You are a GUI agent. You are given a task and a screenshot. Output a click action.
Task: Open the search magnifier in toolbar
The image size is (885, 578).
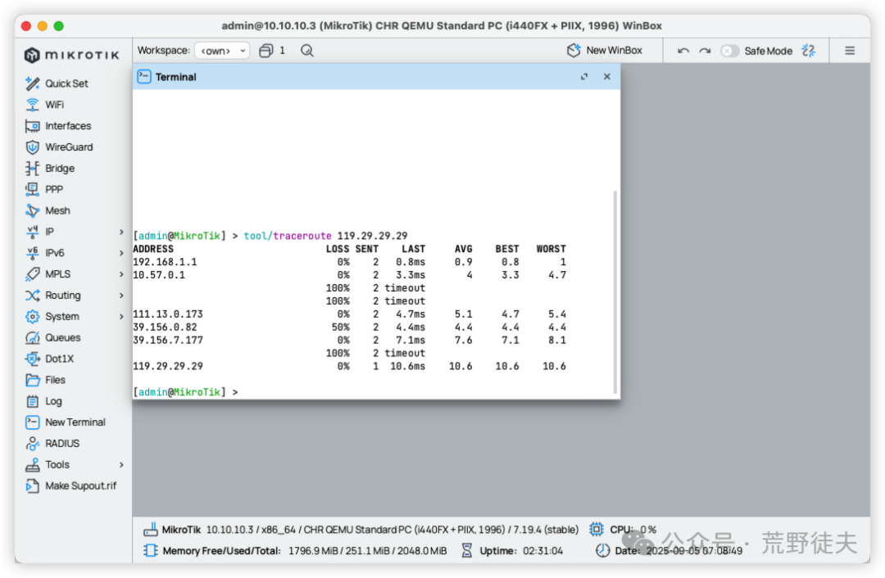(307, 51)
